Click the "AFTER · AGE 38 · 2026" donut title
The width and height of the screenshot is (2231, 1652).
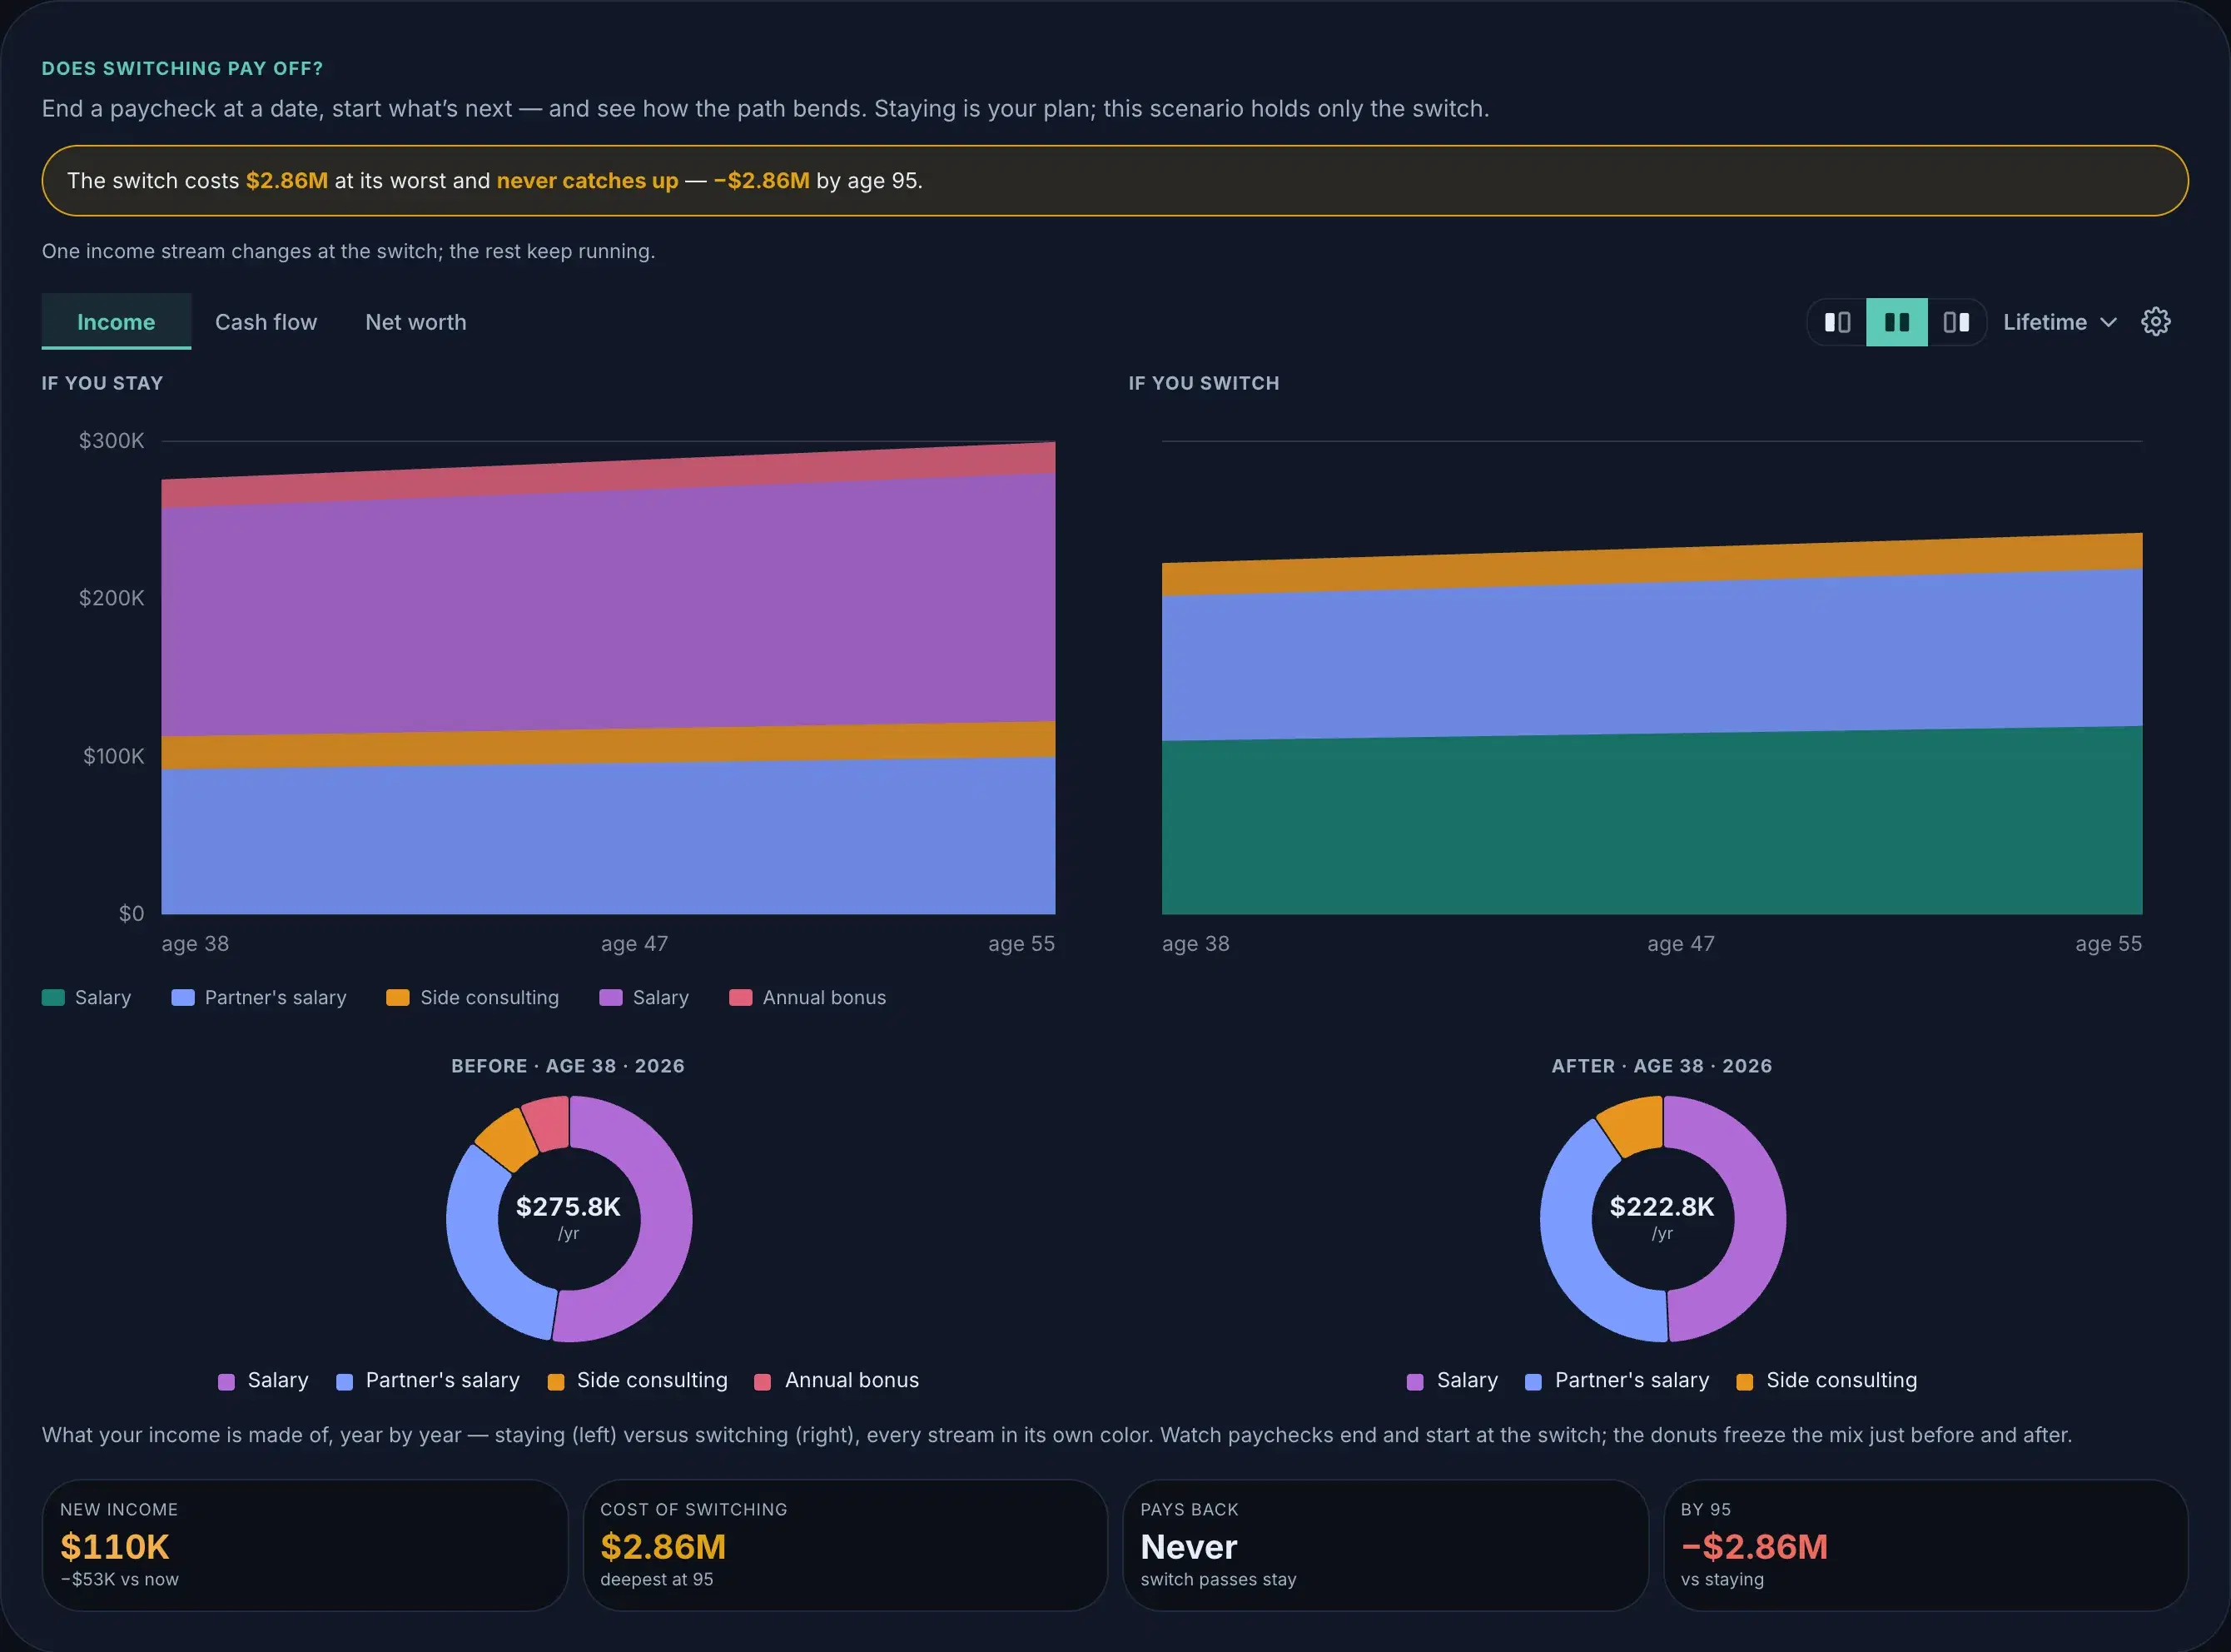(1662, 1066)
